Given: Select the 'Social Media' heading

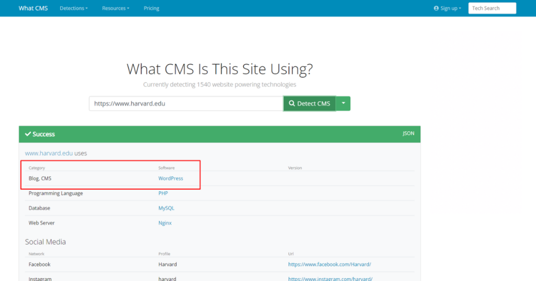Looking at the screenshot, I should [46, 242].
